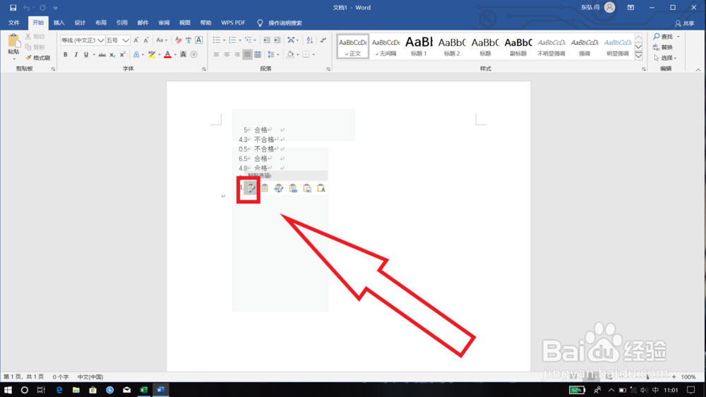Screen dimensions: 706x397
Task: Apply 标题 1 heading style
Action: tap(419, 47)
